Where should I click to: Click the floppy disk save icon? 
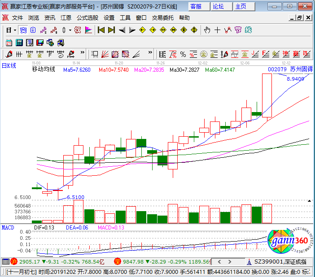pyautogui.click(x=40, y=43)
